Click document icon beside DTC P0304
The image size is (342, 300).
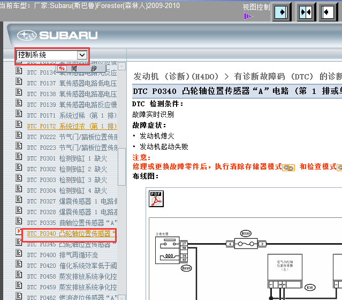[19, 188]
